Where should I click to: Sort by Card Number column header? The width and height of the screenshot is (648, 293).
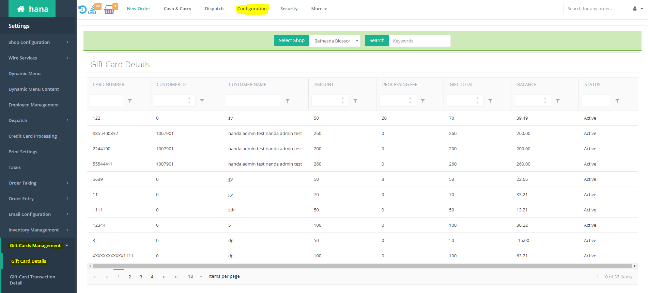pos(109,84)
